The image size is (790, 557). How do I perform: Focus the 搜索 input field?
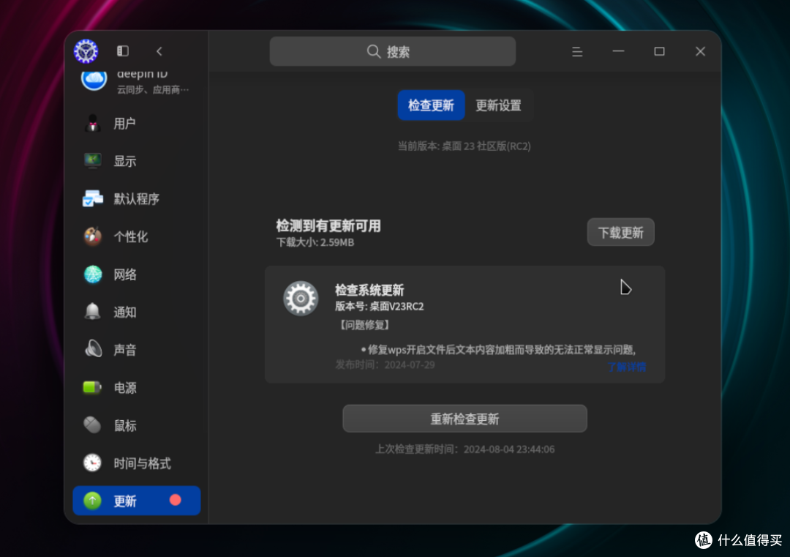coord(393,51)
